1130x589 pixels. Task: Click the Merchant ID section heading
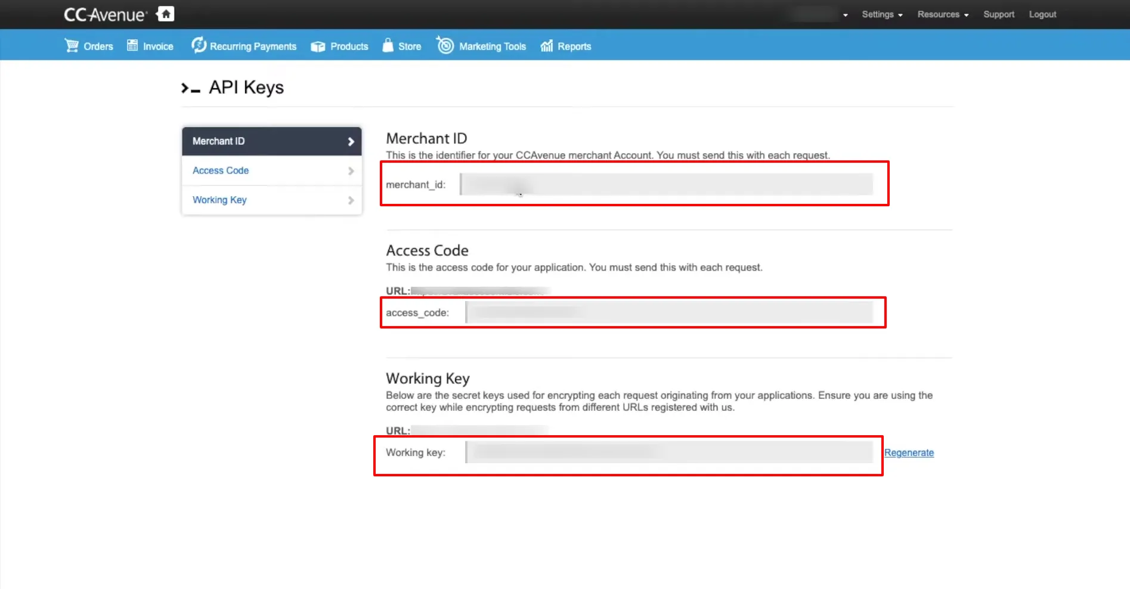click(426, 138)
